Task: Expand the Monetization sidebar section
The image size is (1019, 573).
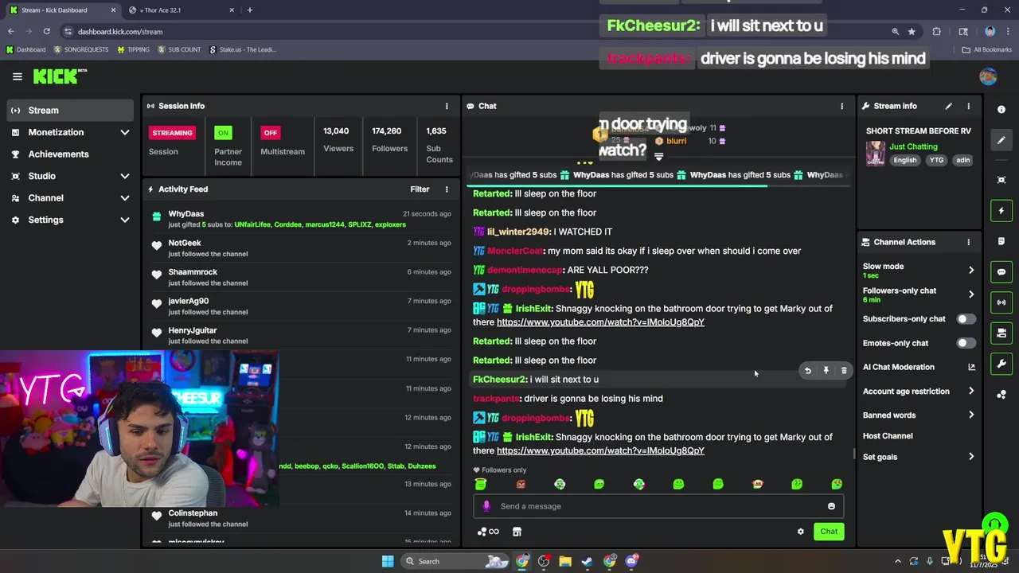Action: coord(125,132)
